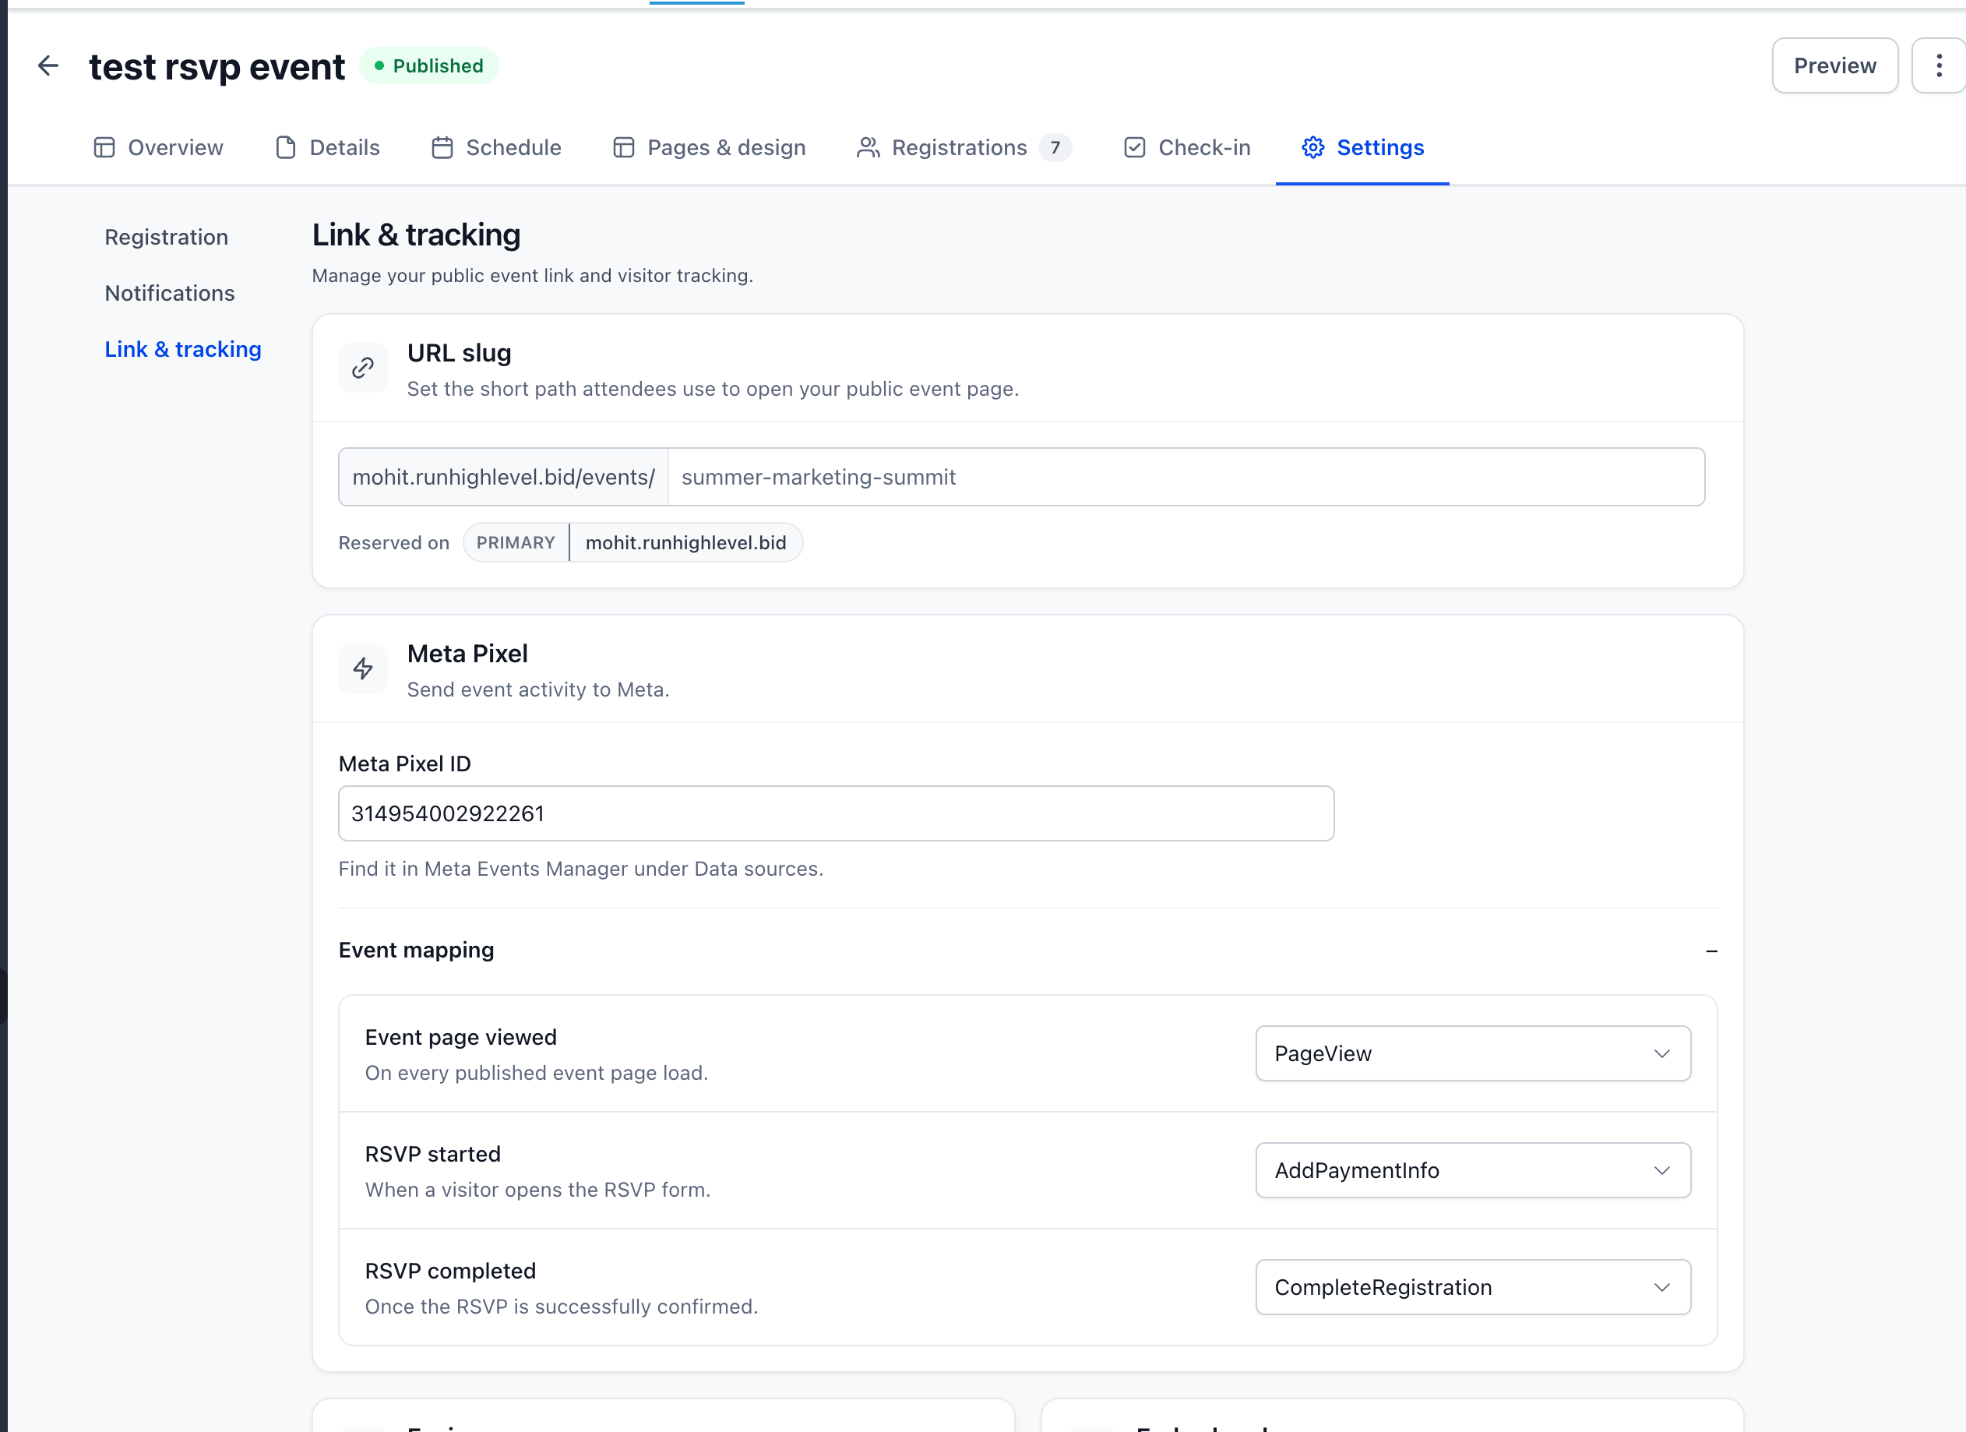This screenshot has width=1966, height=1432.
Task: Click the Overview tab icon
Action: tap(104, 147)
